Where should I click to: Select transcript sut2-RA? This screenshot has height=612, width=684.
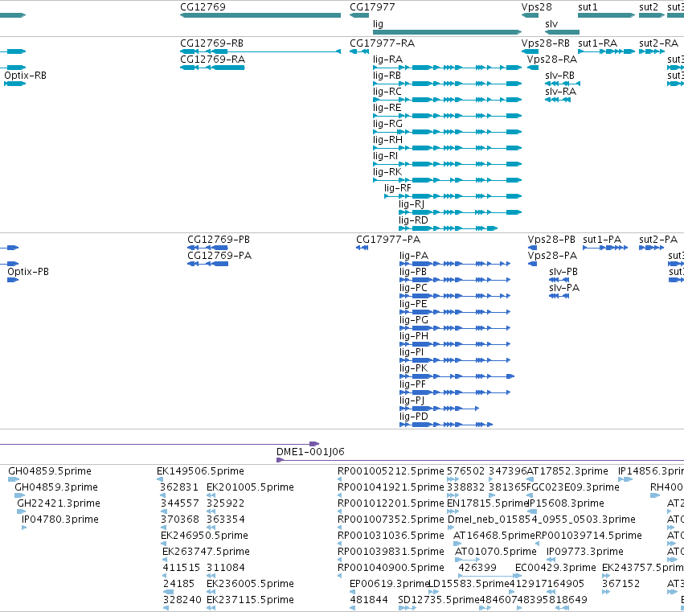(652, 51)
